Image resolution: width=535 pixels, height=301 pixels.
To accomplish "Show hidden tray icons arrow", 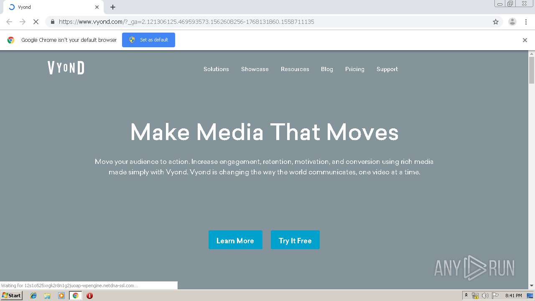I will (466, 296).
